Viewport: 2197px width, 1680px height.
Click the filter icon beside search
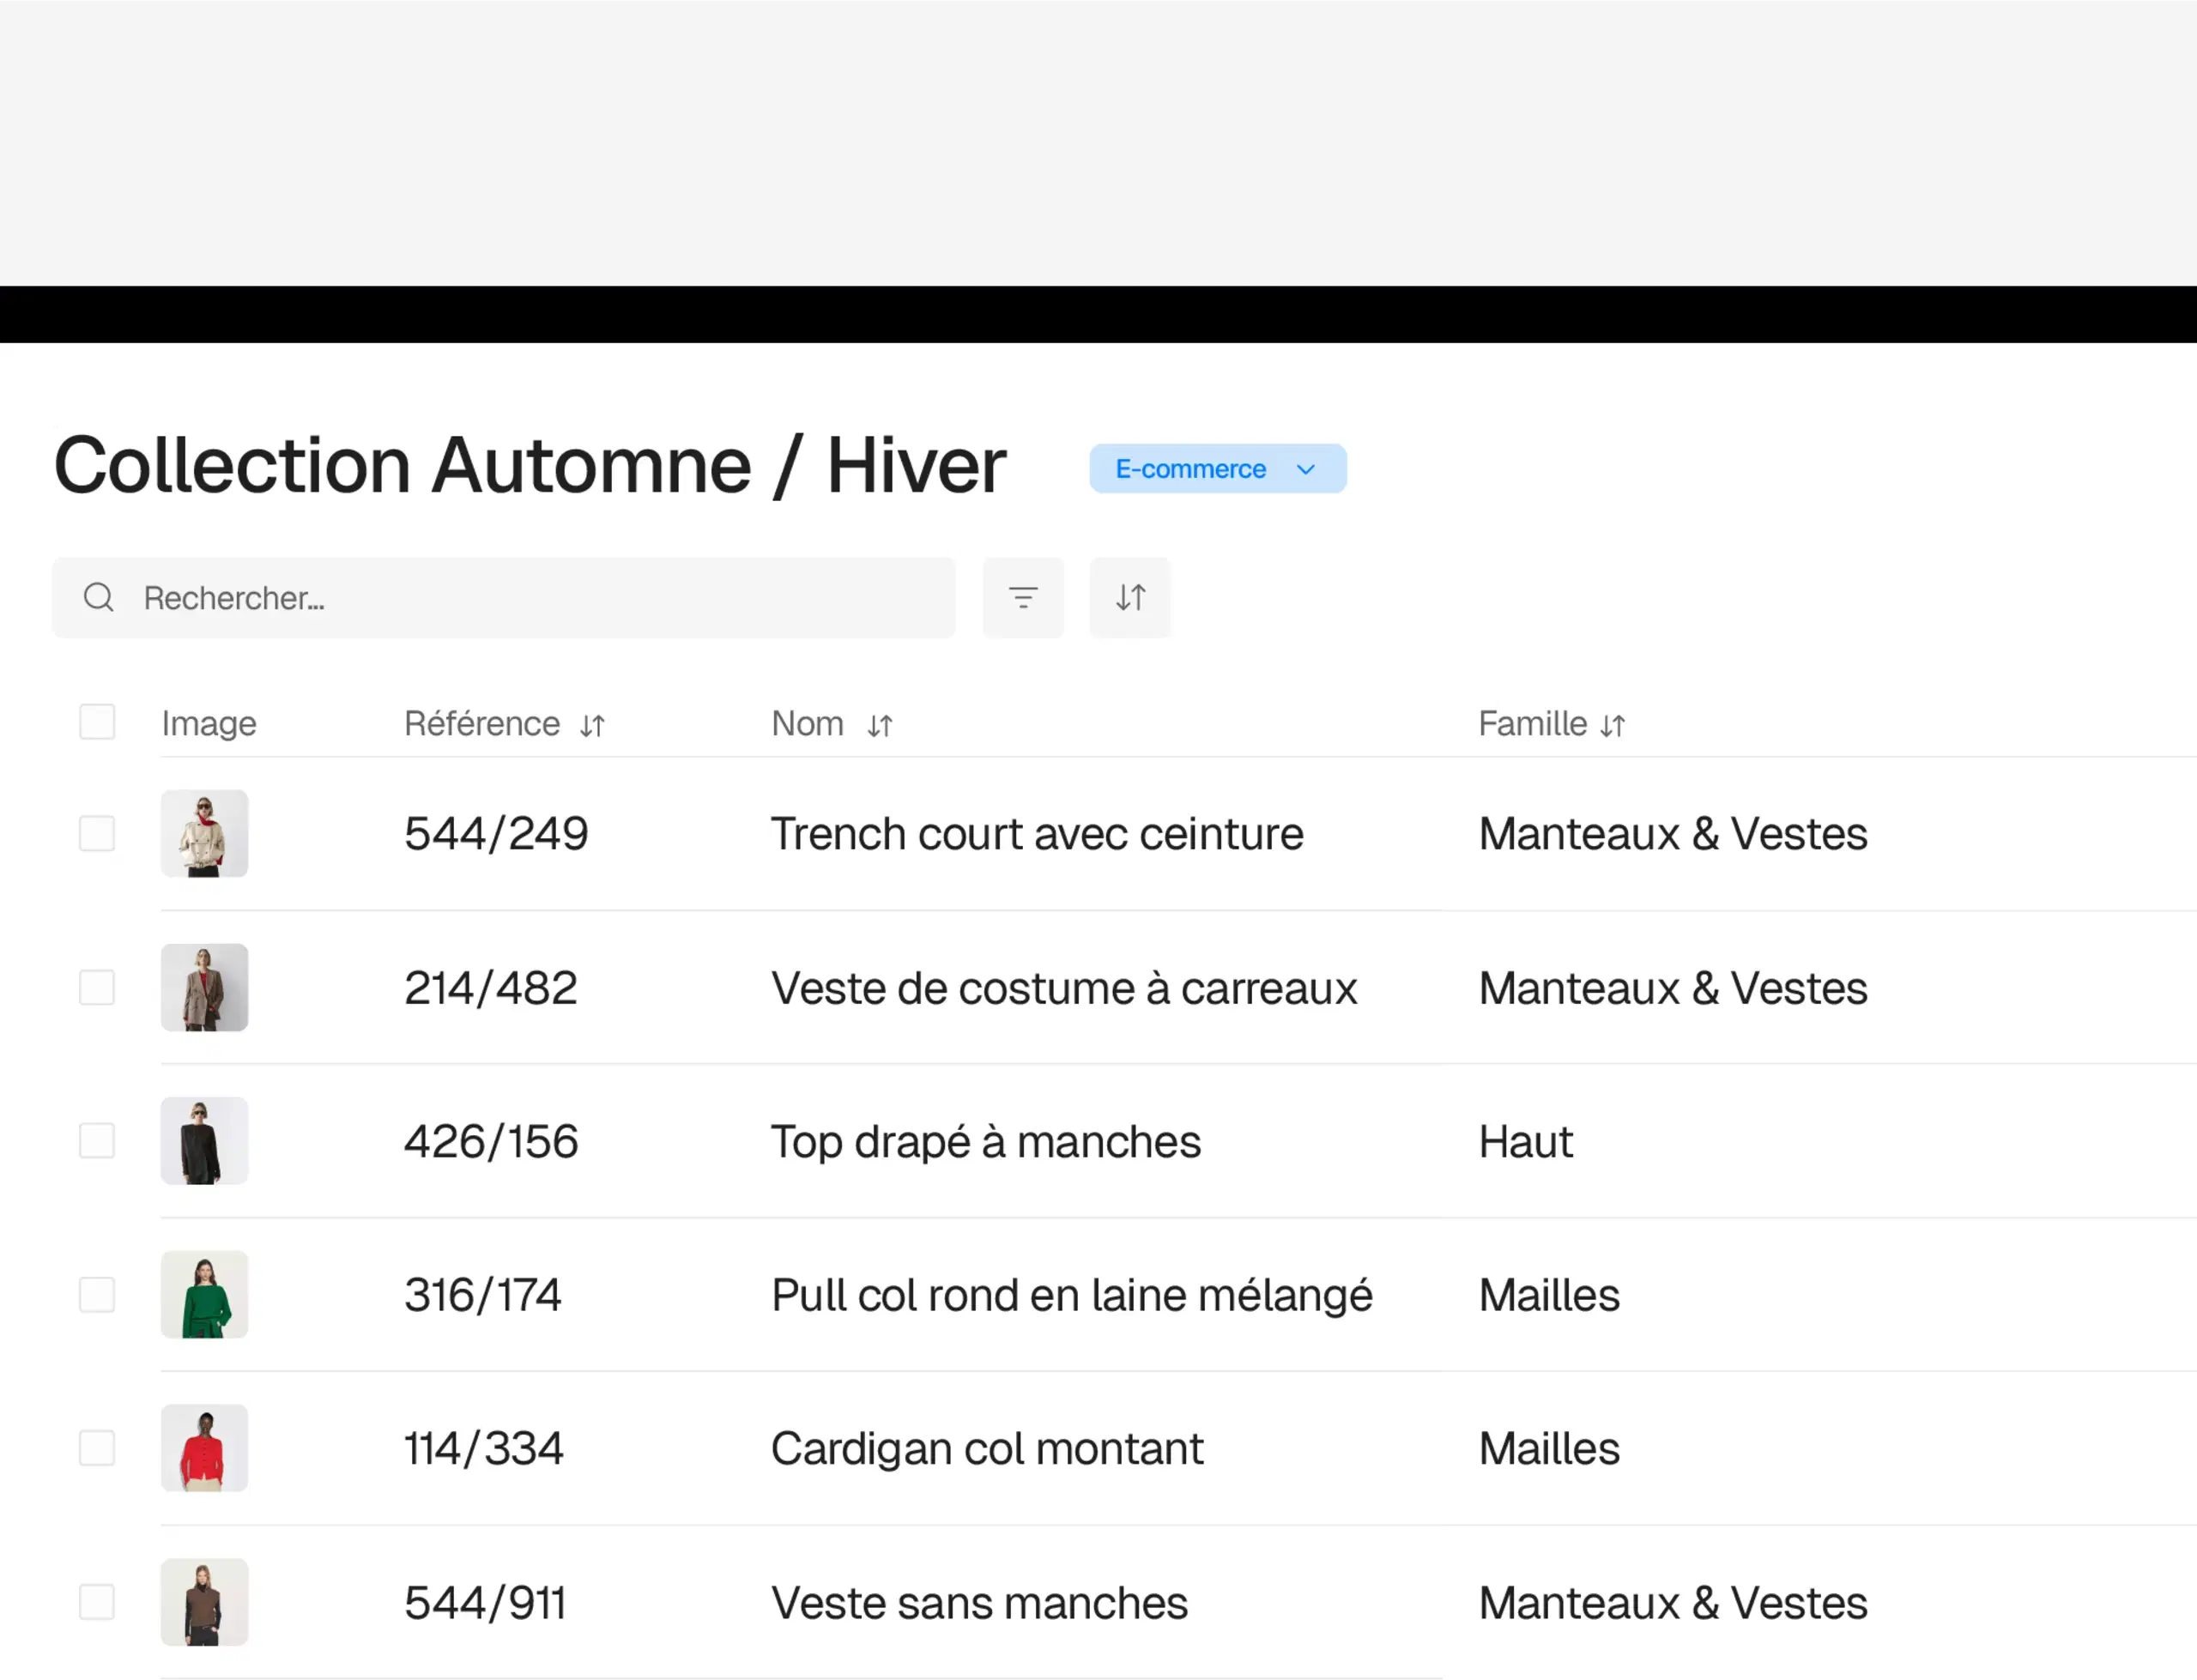pyautogui.click(x=1022, y=598)
